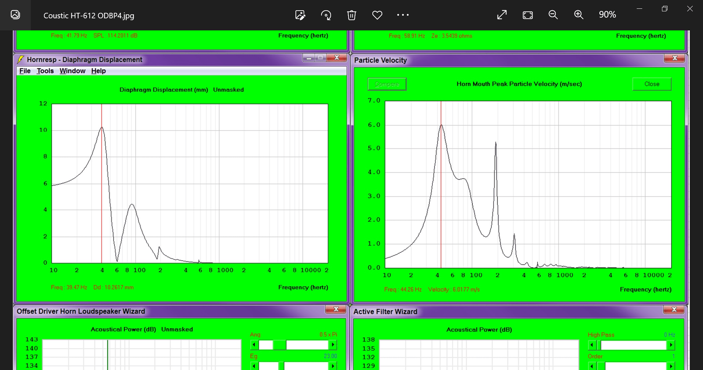Enter full screen with the diagonal arrows icon

coord(502,15)
